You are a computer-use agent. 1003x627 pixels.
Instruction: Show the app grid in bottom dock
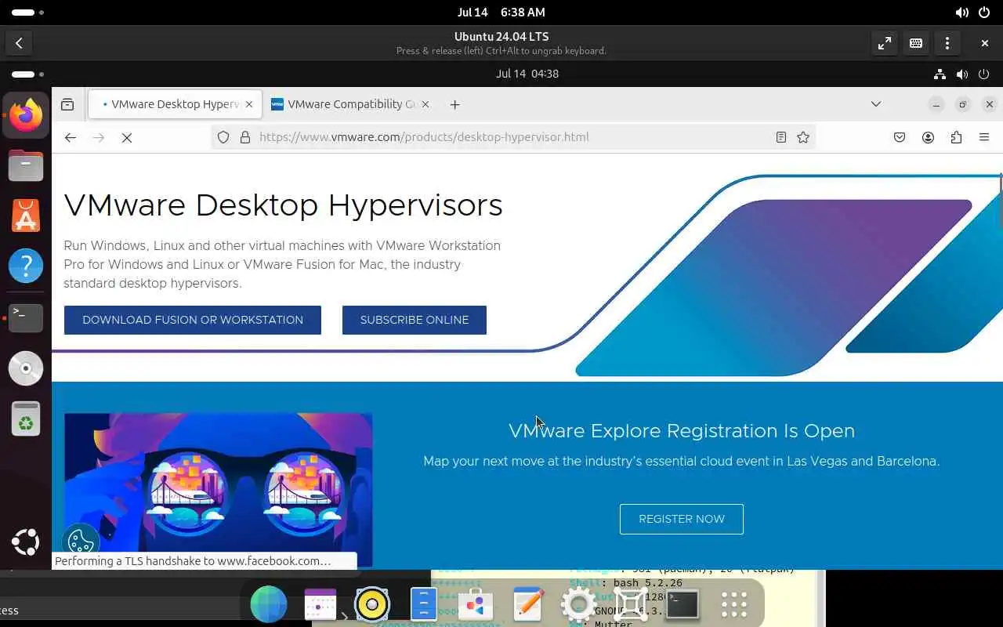(734, 604)
